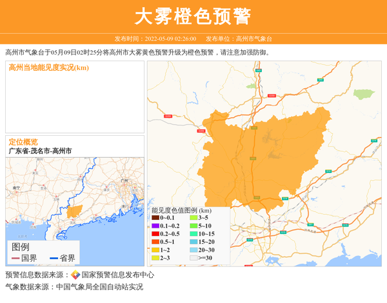The height and width of the screenshot is (303, 387).
Task: Select the red 0.2~0.5 legend swatch
Action: [155, 234]
